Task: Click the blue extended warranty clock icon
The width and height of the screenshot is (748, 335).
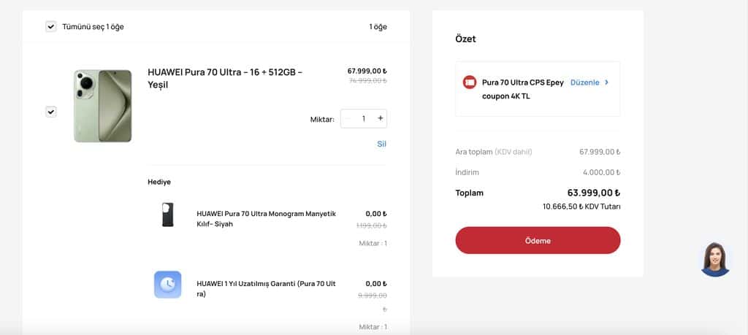Action: coord(167,285)
